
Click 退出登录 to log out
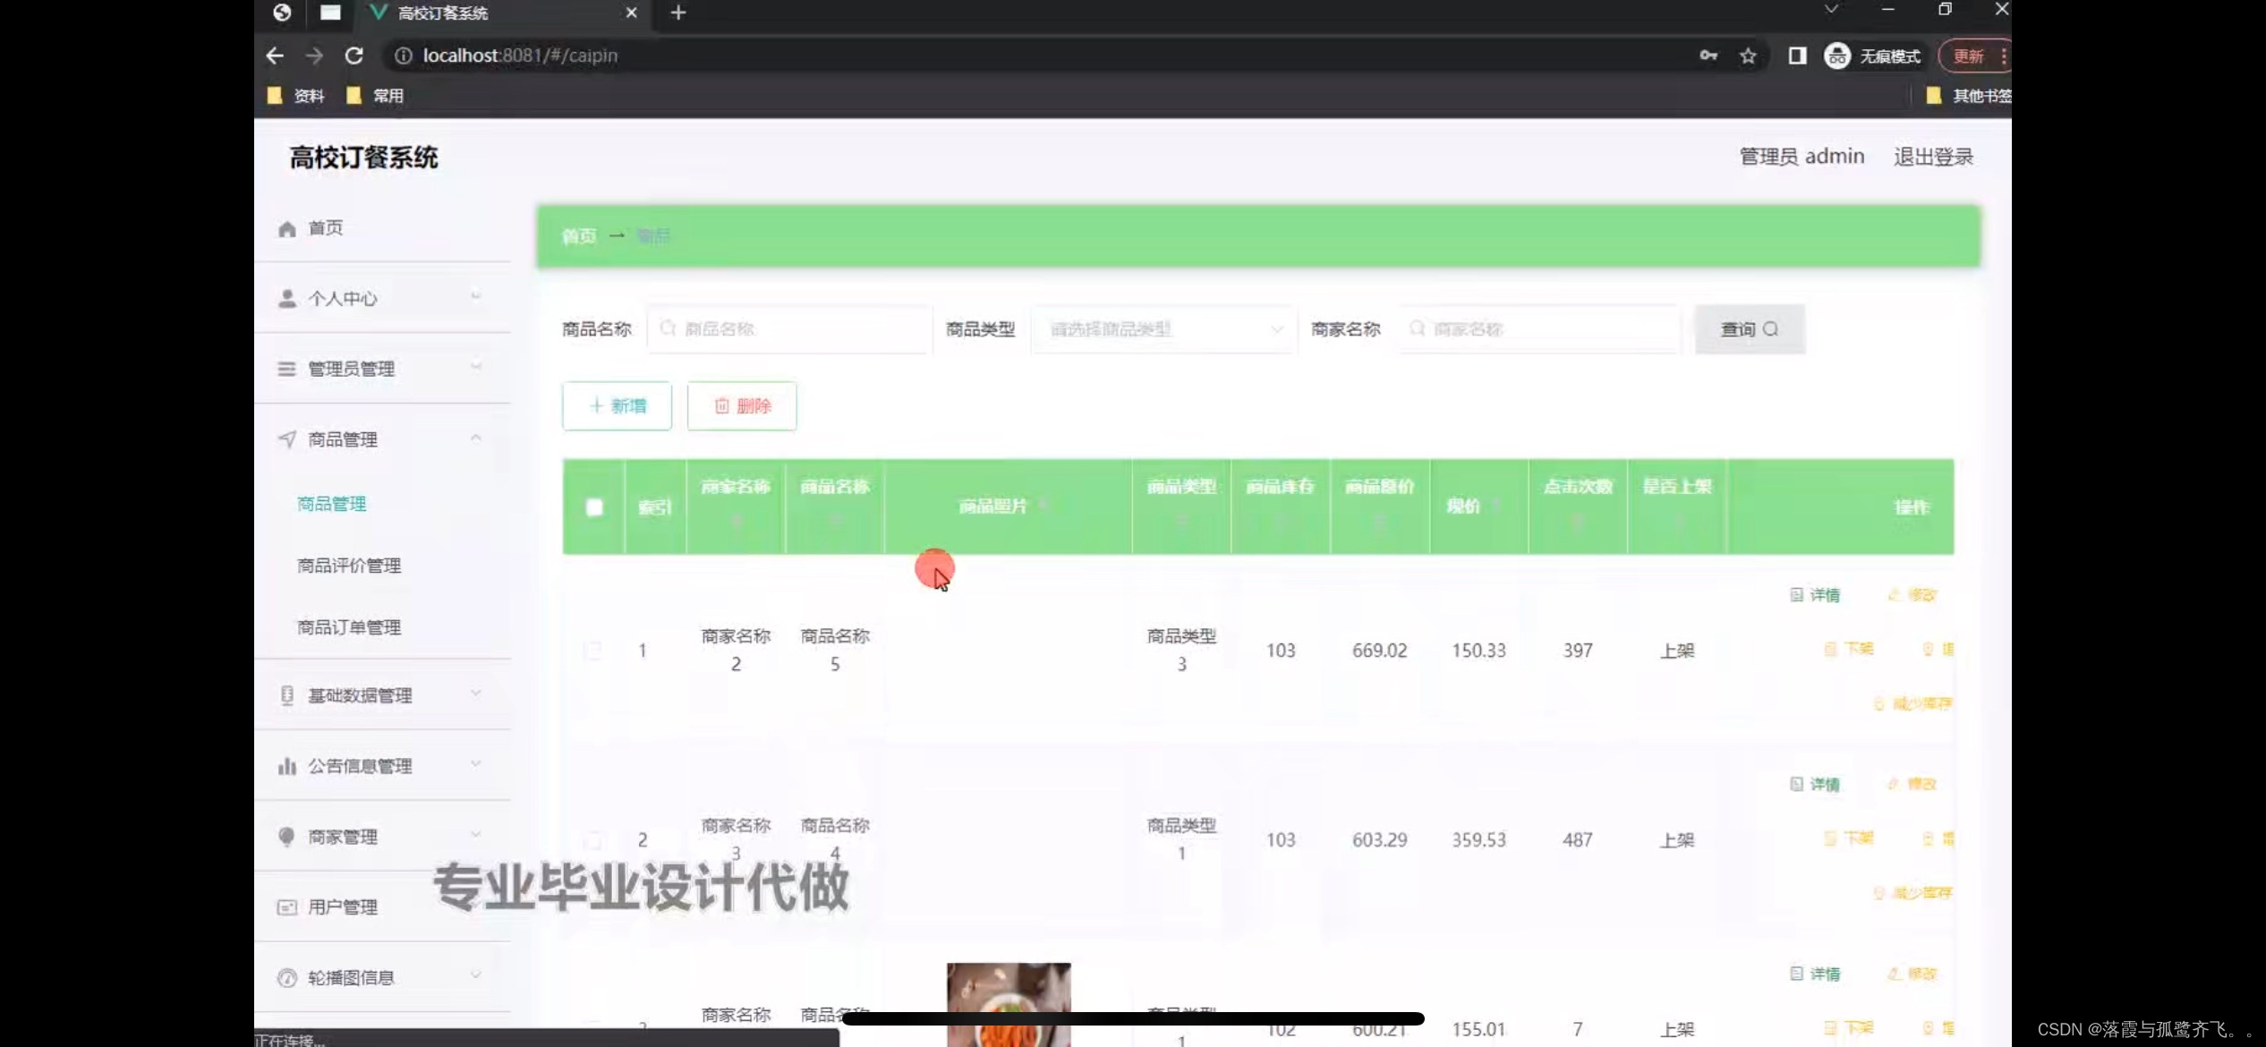[x=1933, y=157]
